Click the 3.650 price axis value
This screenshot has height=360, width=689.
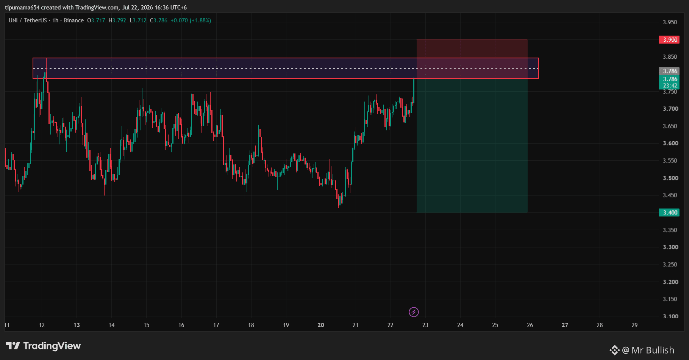point(670,126)
